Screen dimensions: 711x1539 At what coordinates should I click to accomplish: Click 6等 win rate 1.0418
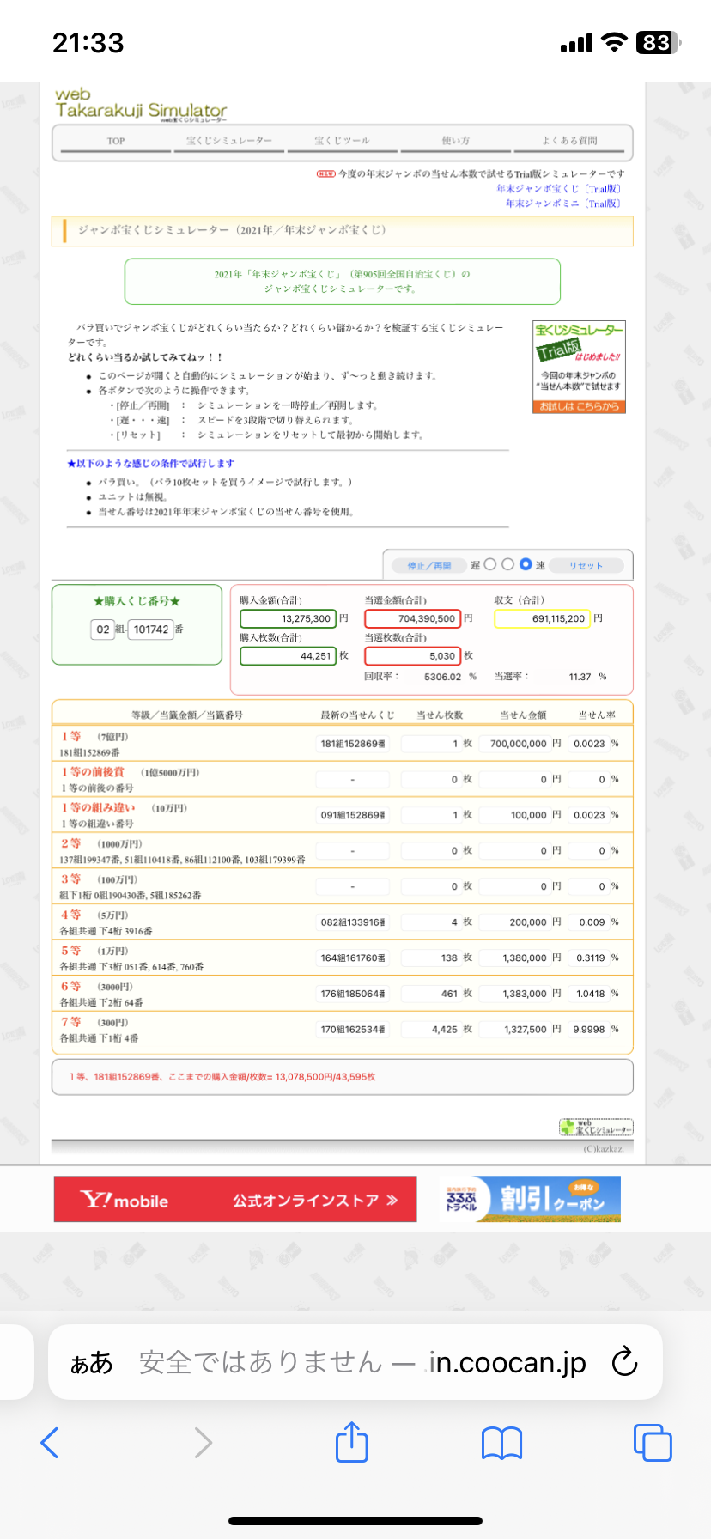[589, 994]
